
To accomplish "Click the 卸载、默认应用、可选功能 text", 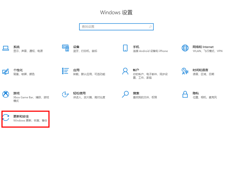I will point(89,74).
